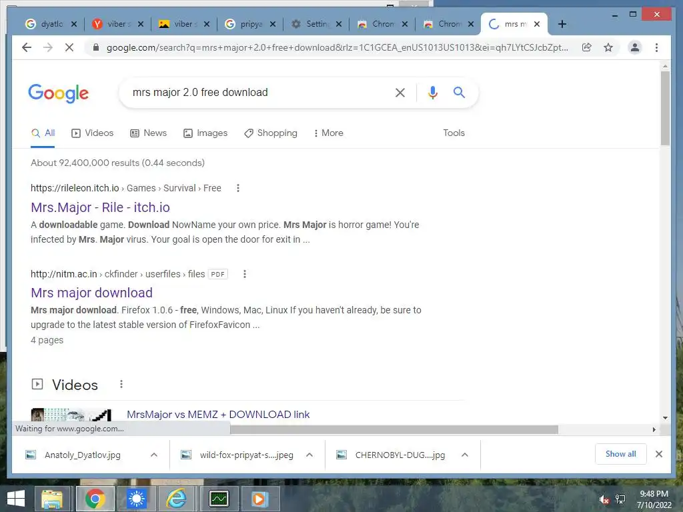The width and height of the screenshot is (683, 512).
Task: Bookmark this page with the star
Action: (608, 47)
